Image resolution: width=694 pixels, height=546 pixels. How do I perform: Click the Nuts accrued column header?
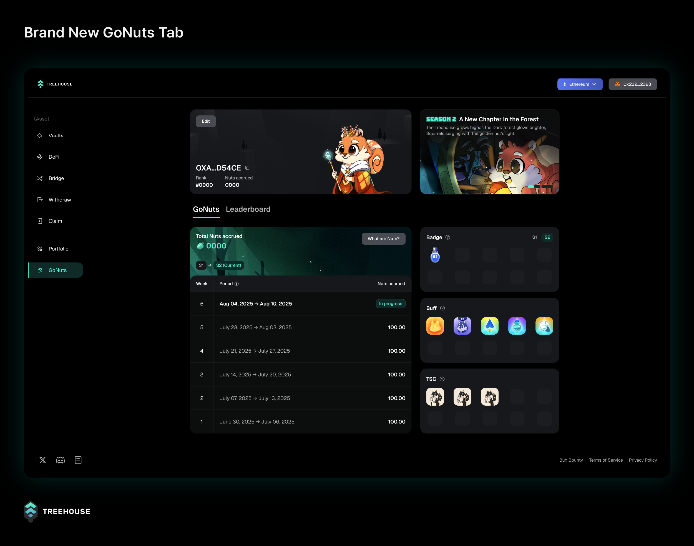[x=391, y=284]
